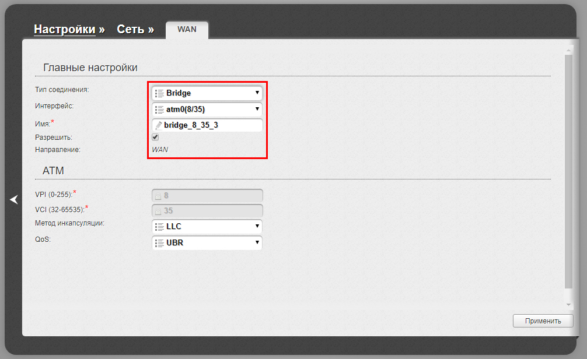587x359 pixels.
Task: Click the left arrow to show side menu
Action: [14, 200]
